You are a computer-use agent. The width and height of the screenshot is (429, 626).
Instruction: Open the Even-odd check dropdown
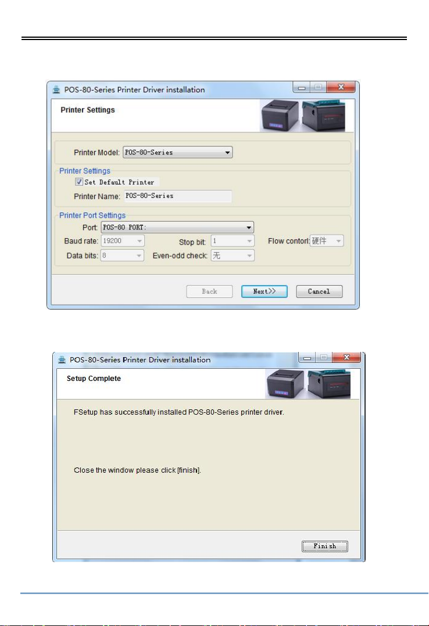(233, 256)
